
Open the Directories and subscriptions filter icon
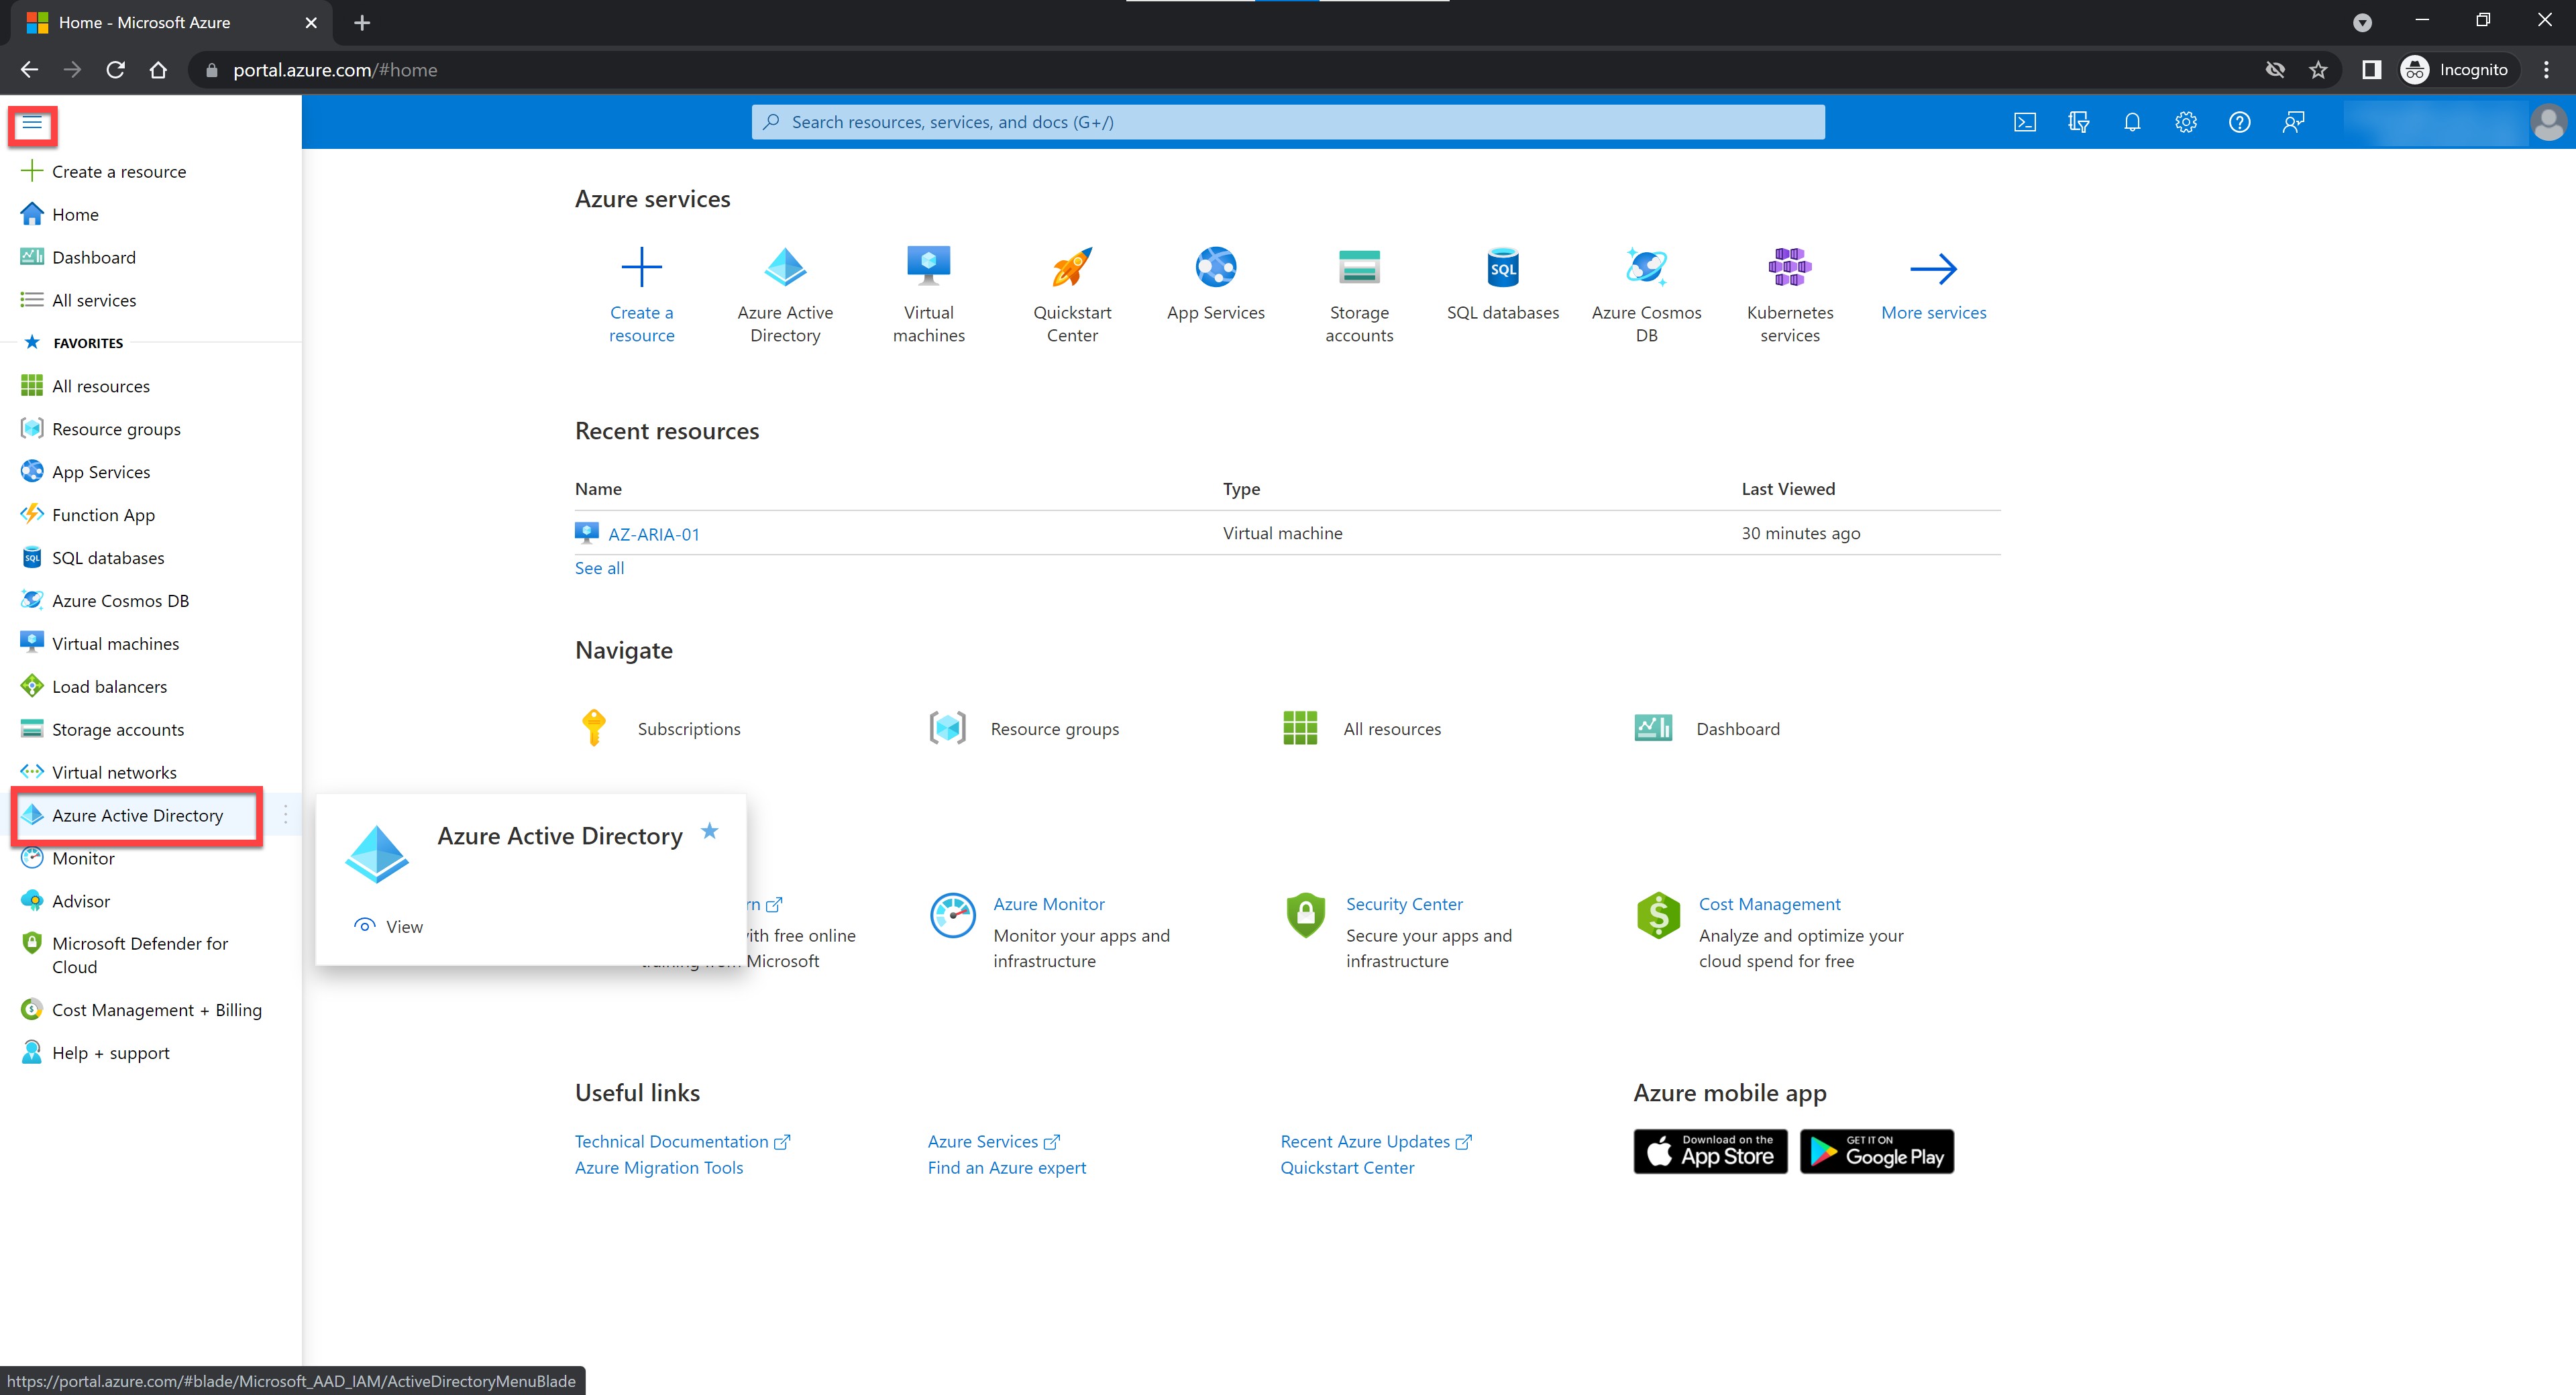(x=2078, y=122)
